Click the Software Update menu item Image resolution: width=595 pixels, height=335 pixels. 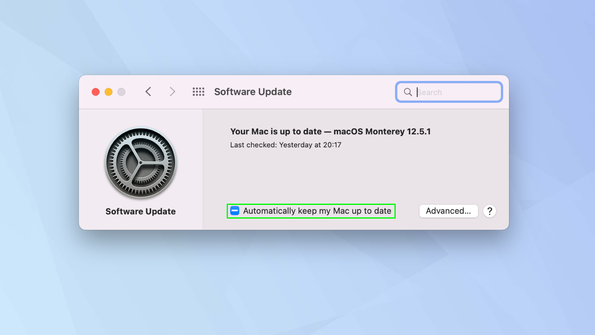(x=140, y=211)
